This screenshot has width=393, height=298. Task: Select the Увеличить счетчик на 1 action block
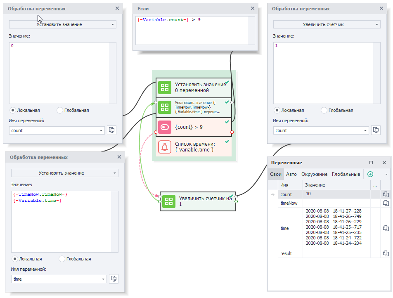coord(198,201)
